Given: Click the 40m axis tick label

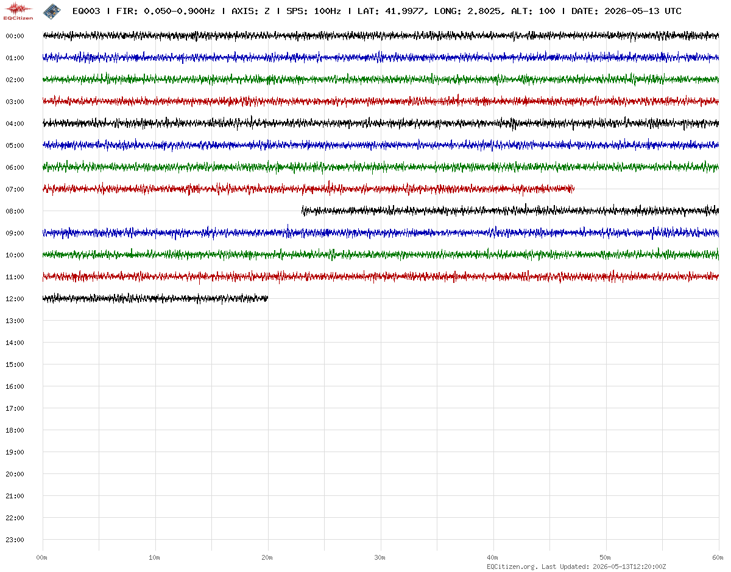Looking at the screenshot, I should click(x=492, y=557).
